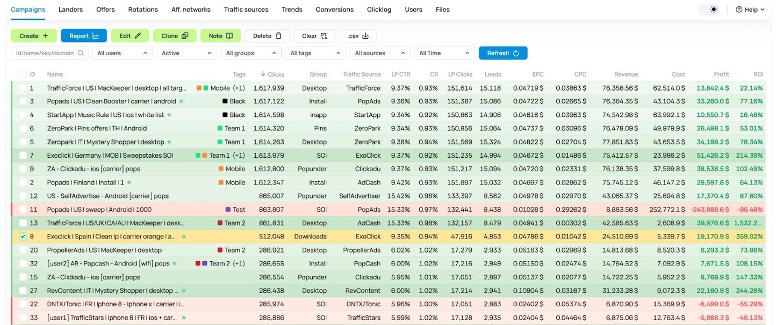This screenshot has height=325, width=776.
Task: Click the duplicate icon on Clone button
Action: pos(185,36)
